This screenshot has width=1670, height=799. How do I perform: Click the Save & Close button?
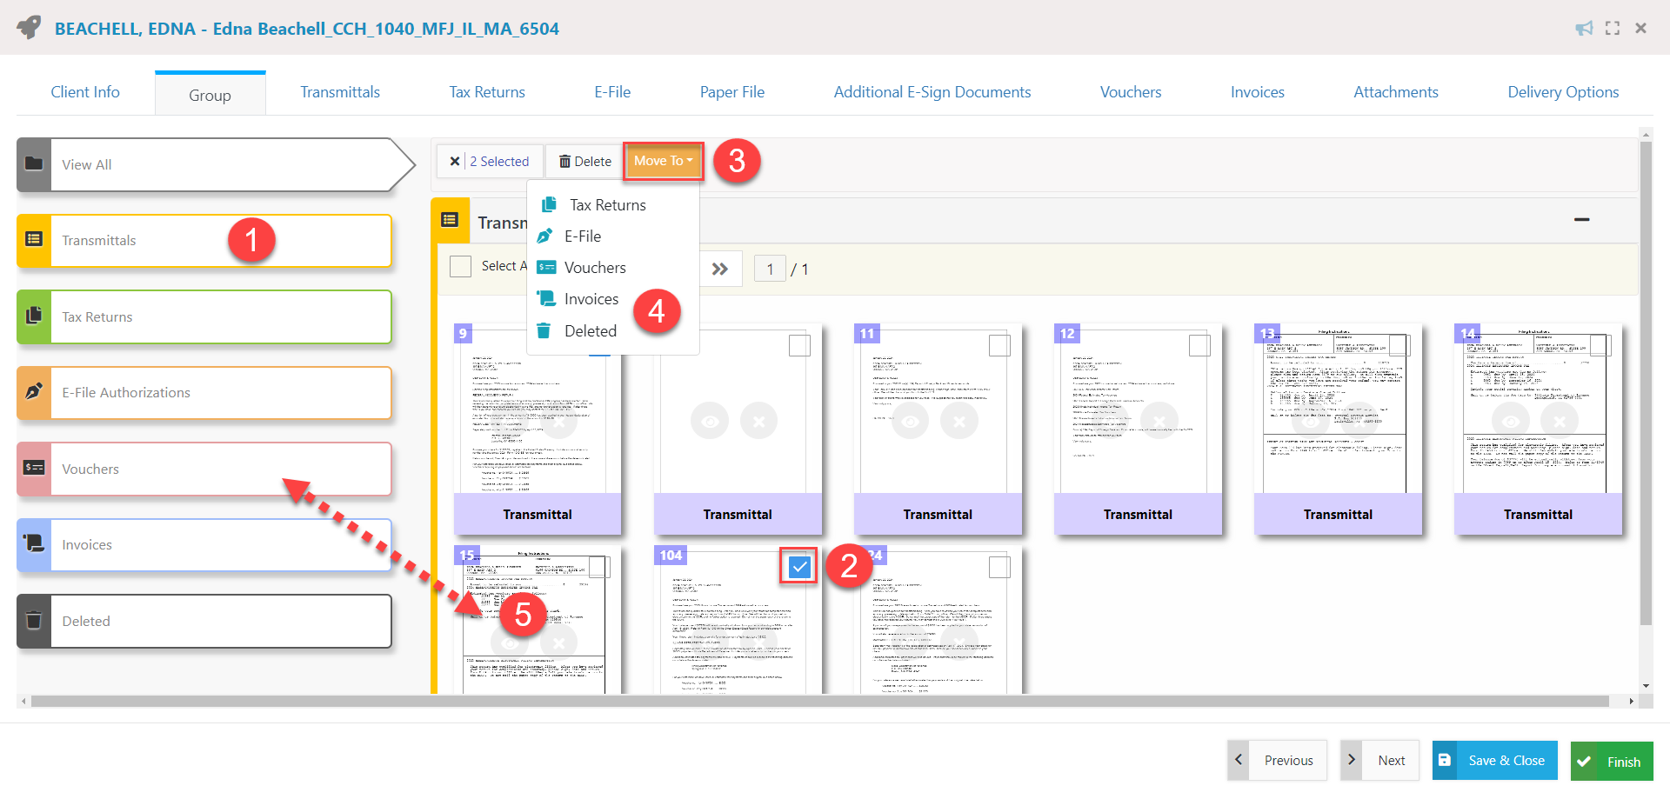click(1494, 761)
